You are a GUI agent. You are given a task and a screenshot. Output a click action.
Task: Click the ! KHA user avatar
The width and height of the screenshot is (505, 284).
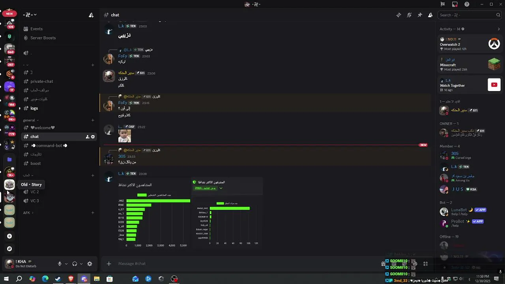coord(9,264)
